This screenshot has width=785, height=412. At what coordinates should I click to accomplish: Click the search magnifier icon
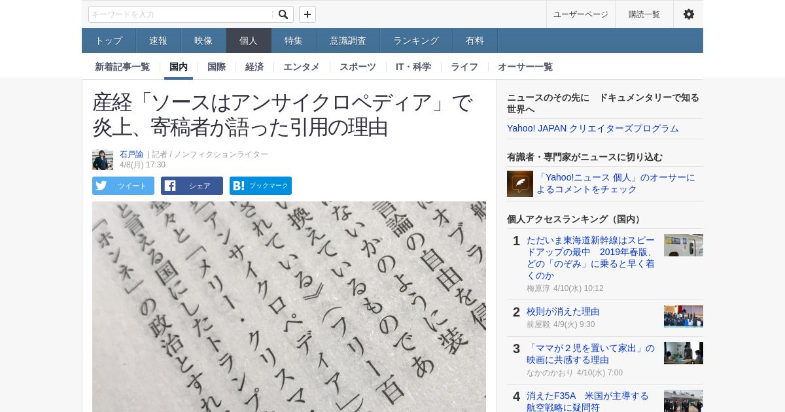coord(283,14)
